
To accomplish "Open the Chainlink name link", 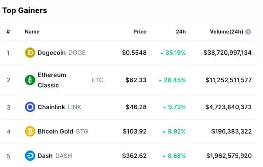I will click(x=51, y=107).
